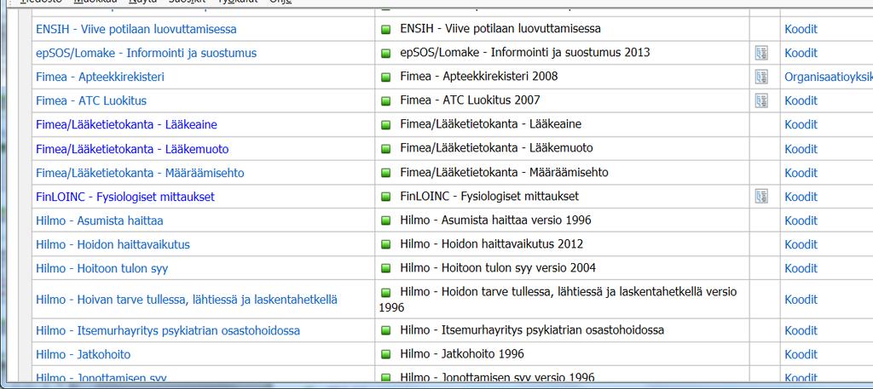Open document icon for FinLOINC - Fysiologiset mittaukset
Screen dimensions: 873x389
point(761,196)
